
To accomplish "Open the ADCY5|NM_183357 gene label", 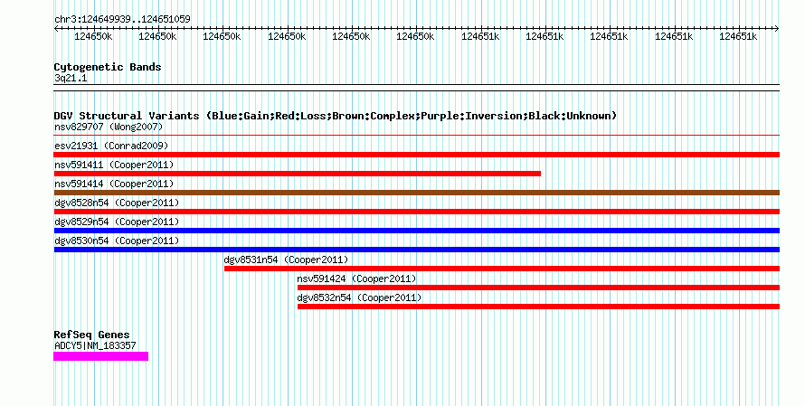I will pyautogui.click(x=96, y=346).
